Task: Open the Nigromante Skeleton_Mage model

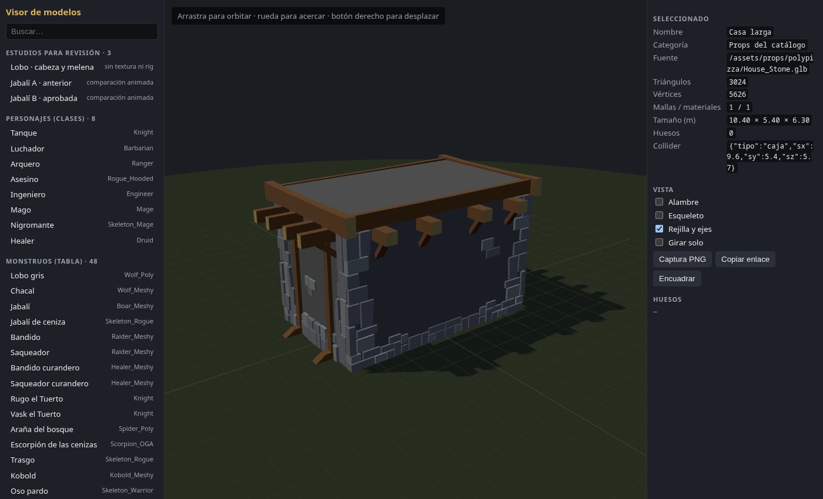Action: [x=82, y=225]
